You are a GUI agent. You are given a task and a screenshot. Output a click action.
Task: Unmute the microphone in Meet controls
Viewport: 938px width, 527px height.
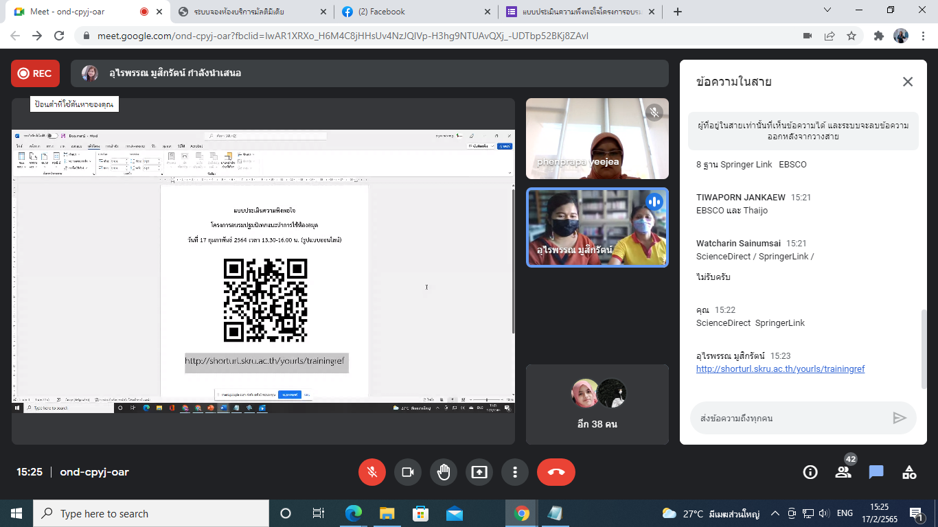point(372,472)
